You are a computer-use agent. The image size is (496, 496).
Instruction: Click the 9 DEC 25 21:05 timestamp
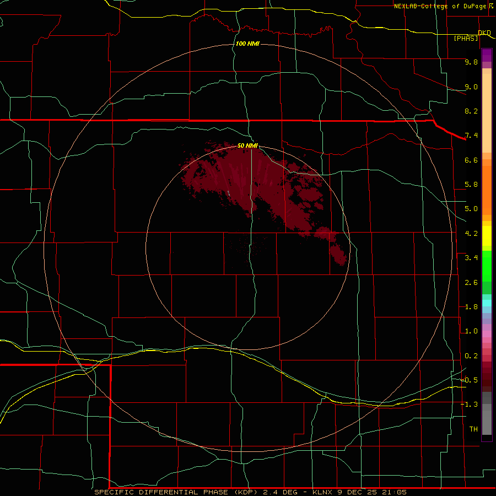[x=371, y=492]
